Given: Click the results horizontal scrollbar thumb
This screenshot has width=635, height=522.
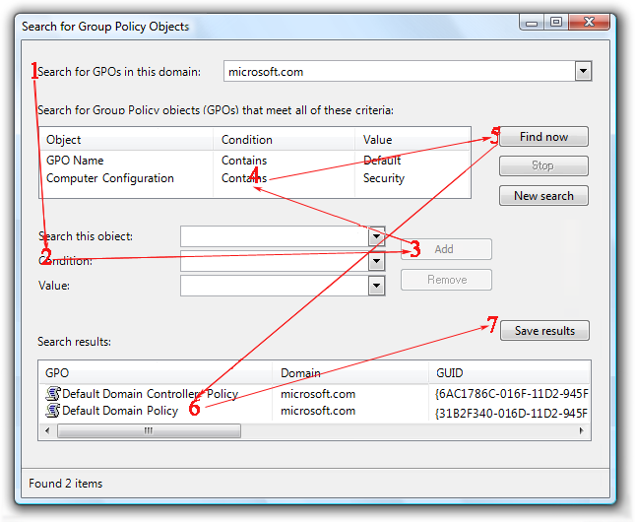Looking at the screenshot, I should click(149, 430).
